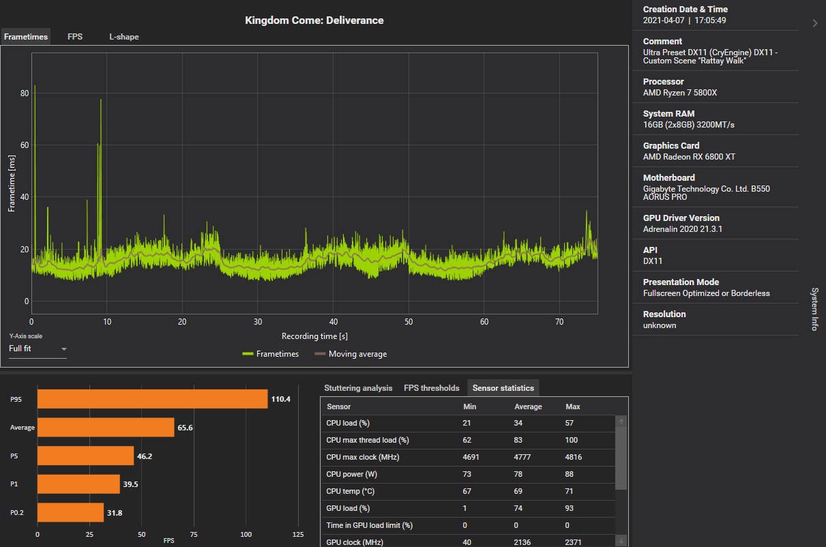Image resolution: width=826 pixels, height=547 pixels.
Task: Click the 16GB (2x8GB) 3200MT/s RAM value
Action: pos(688,125)
